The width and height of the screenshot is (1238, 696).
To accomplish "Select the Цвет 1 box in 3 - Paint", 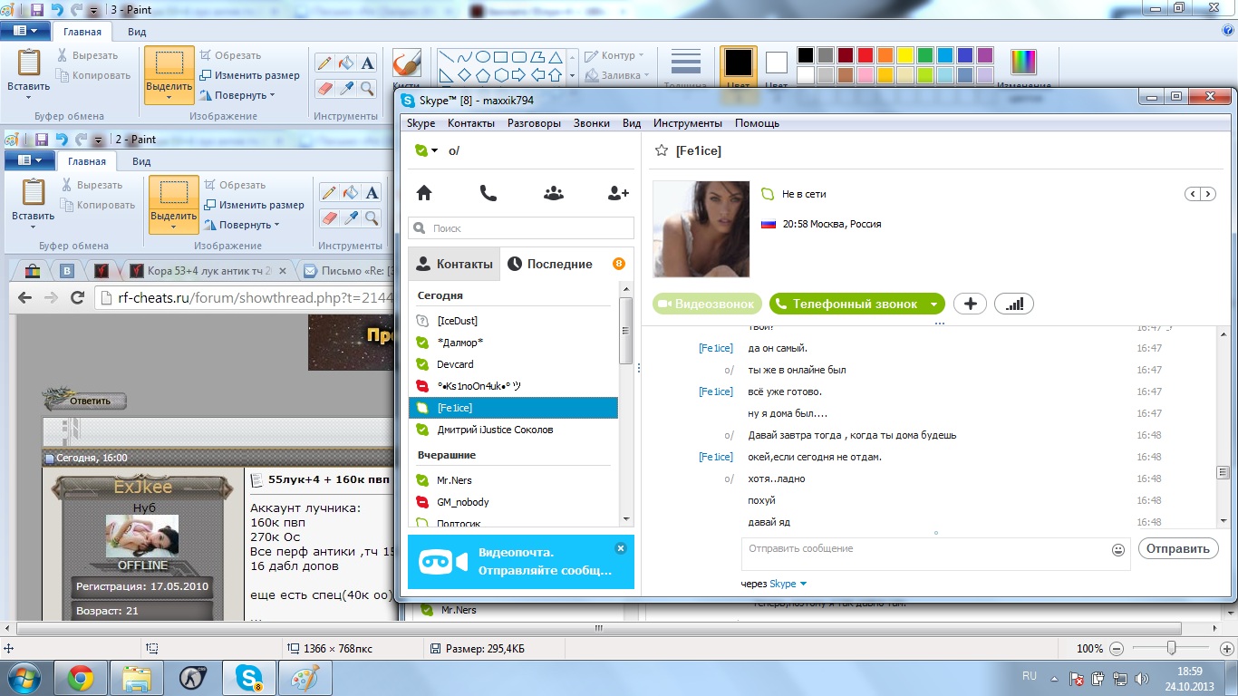I will [739, 69].
